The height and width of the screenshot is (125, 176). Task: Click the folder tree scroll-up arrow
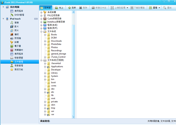[x=73, y=12]
